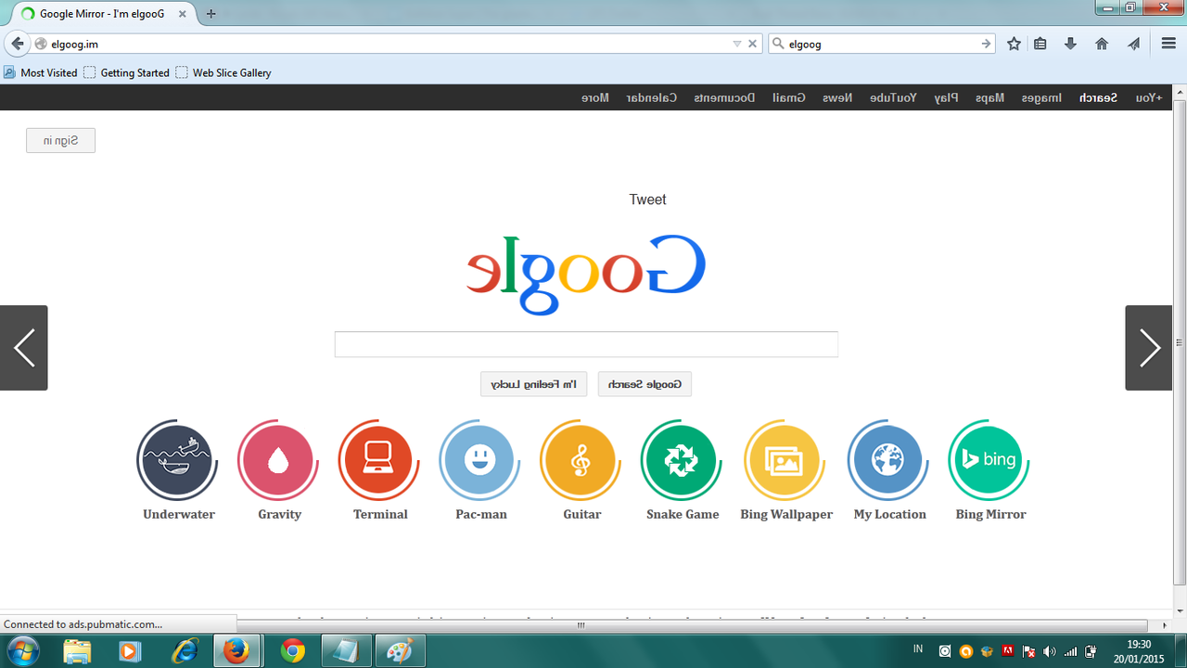
Task: Open Web Slice Gallery bookmark
Action: pyautogui.click(x=223, y=72)
